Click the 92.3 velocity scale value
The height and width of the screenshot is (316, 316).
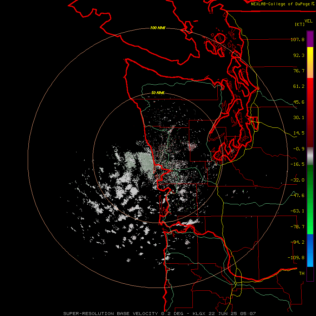(x=299, y=55)
